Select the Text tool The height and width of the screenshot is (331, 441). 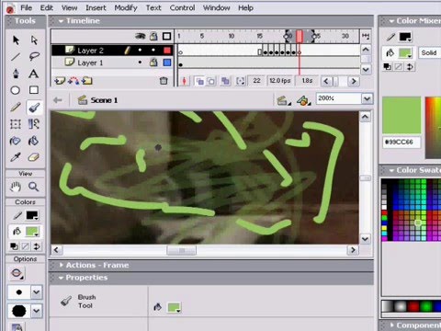point(34,74)
